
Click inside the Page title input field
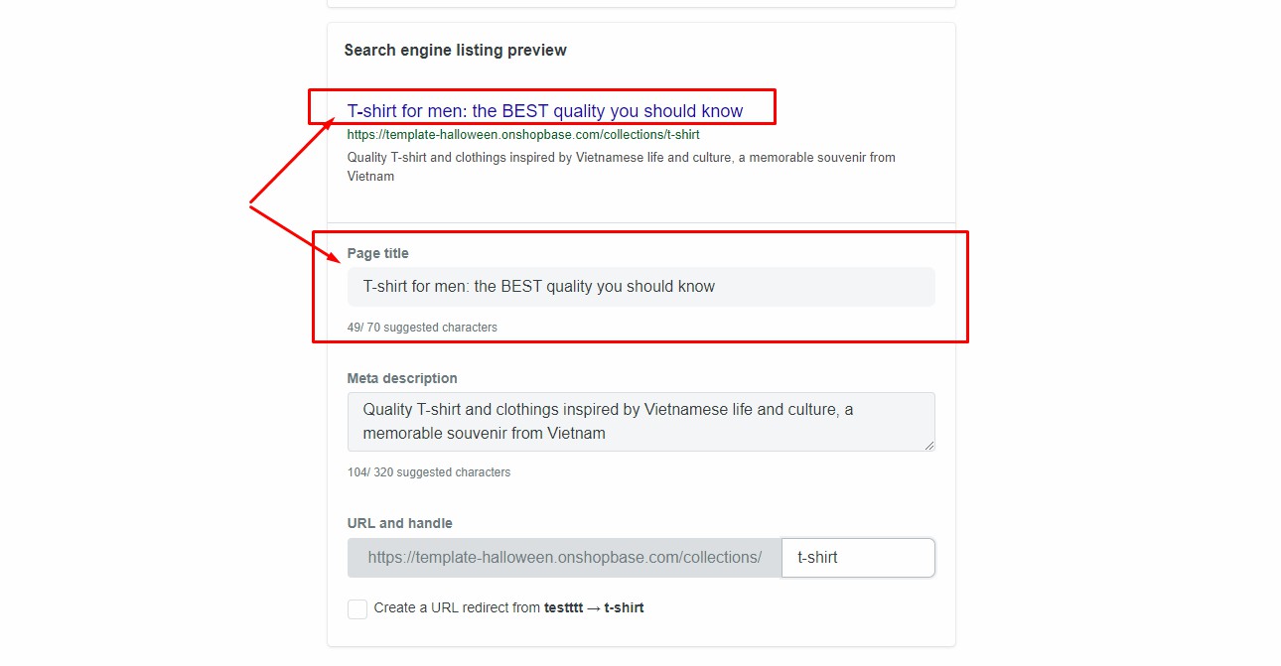[640, 286]
